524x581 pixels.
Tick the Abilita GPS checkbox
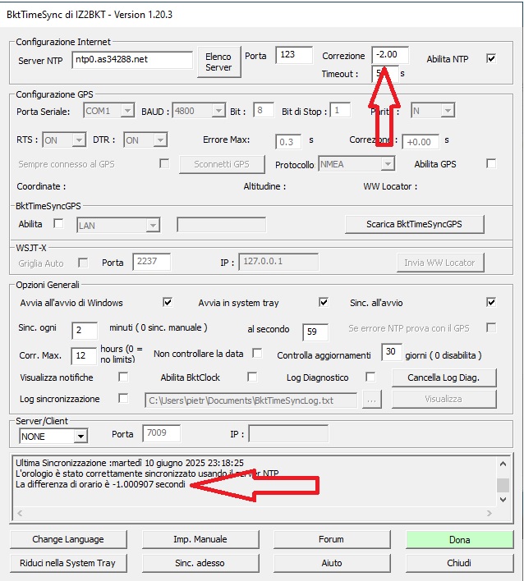(491, 164)
